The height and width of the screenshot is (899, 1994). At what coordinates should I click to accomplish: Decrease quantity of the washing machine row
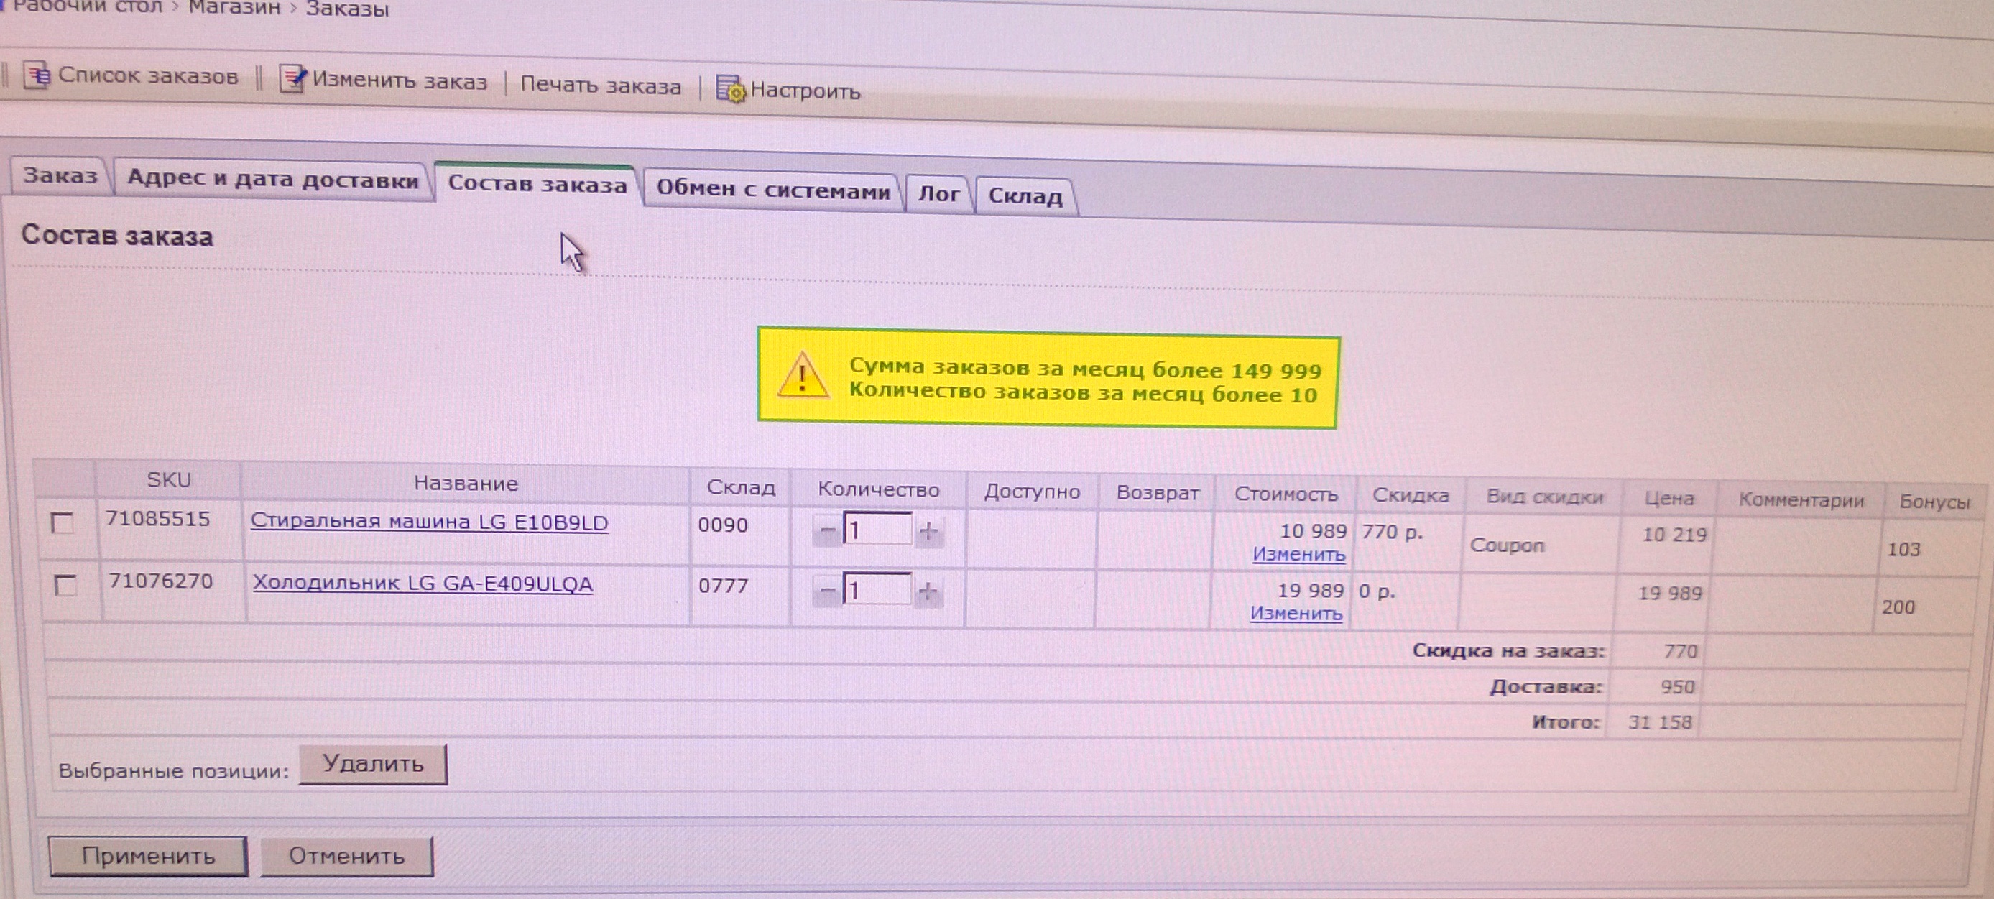[x=828, y=531]
